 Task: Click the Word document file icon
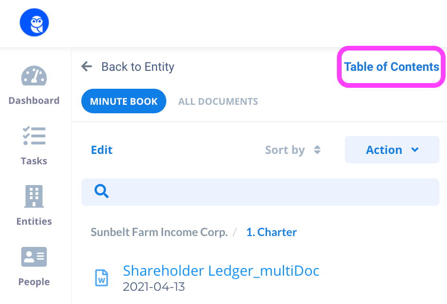102,278
